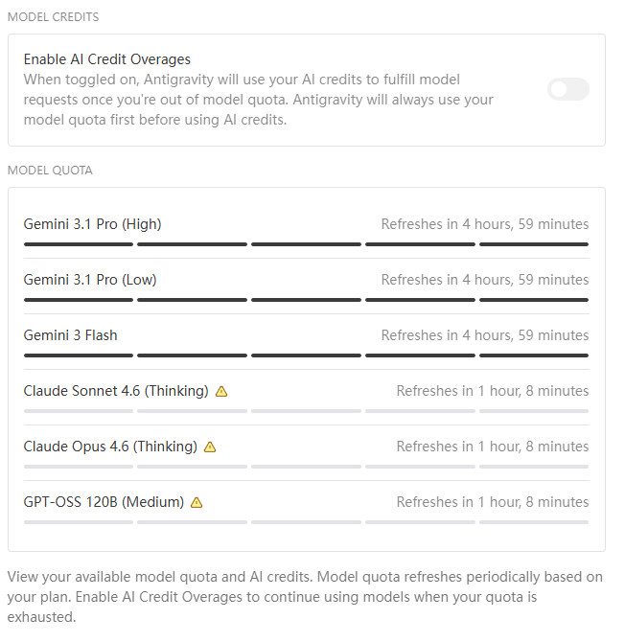This screenshot has height=642, width=625.
Task: Click the Enable AI Credit Overages title
Action: pyautogui.click(x=107, y=59)
